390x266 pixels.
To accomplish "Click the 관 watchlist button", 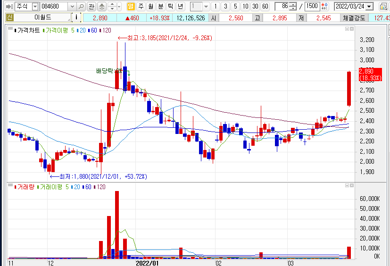I will click(91, 7).
